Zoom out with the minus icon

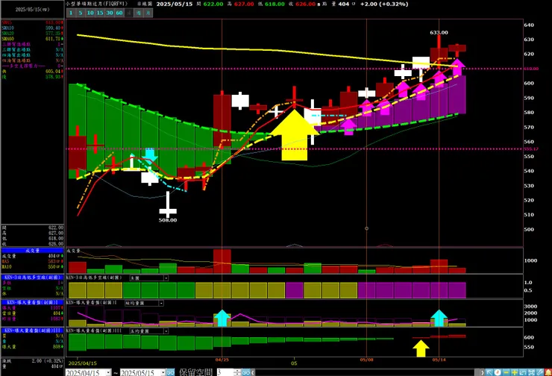(506, 372)
